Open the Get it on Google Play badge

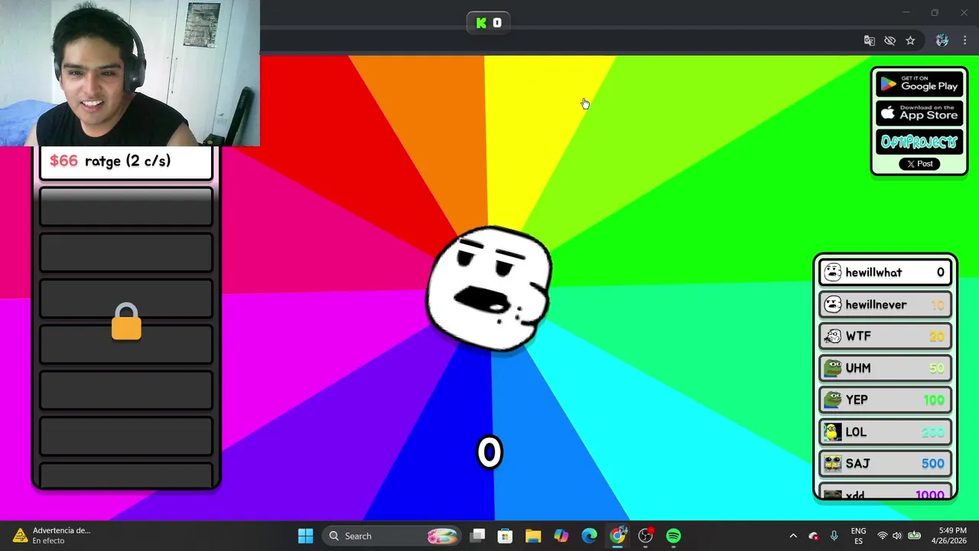[x=919, y=84]
